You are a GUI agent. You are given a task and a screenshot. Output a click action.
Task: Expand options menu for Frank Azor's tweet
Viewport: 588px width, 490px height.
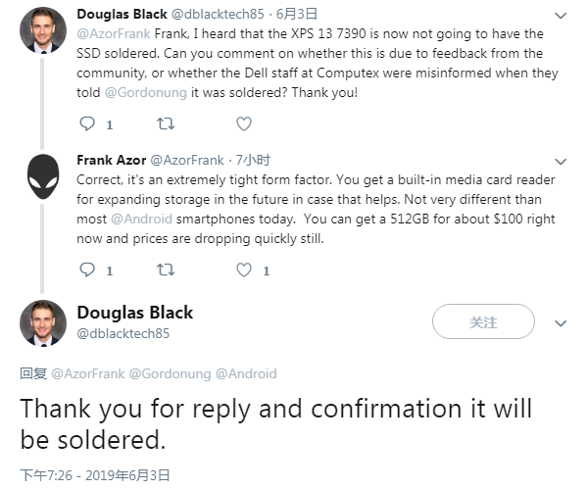coord(560,161)
